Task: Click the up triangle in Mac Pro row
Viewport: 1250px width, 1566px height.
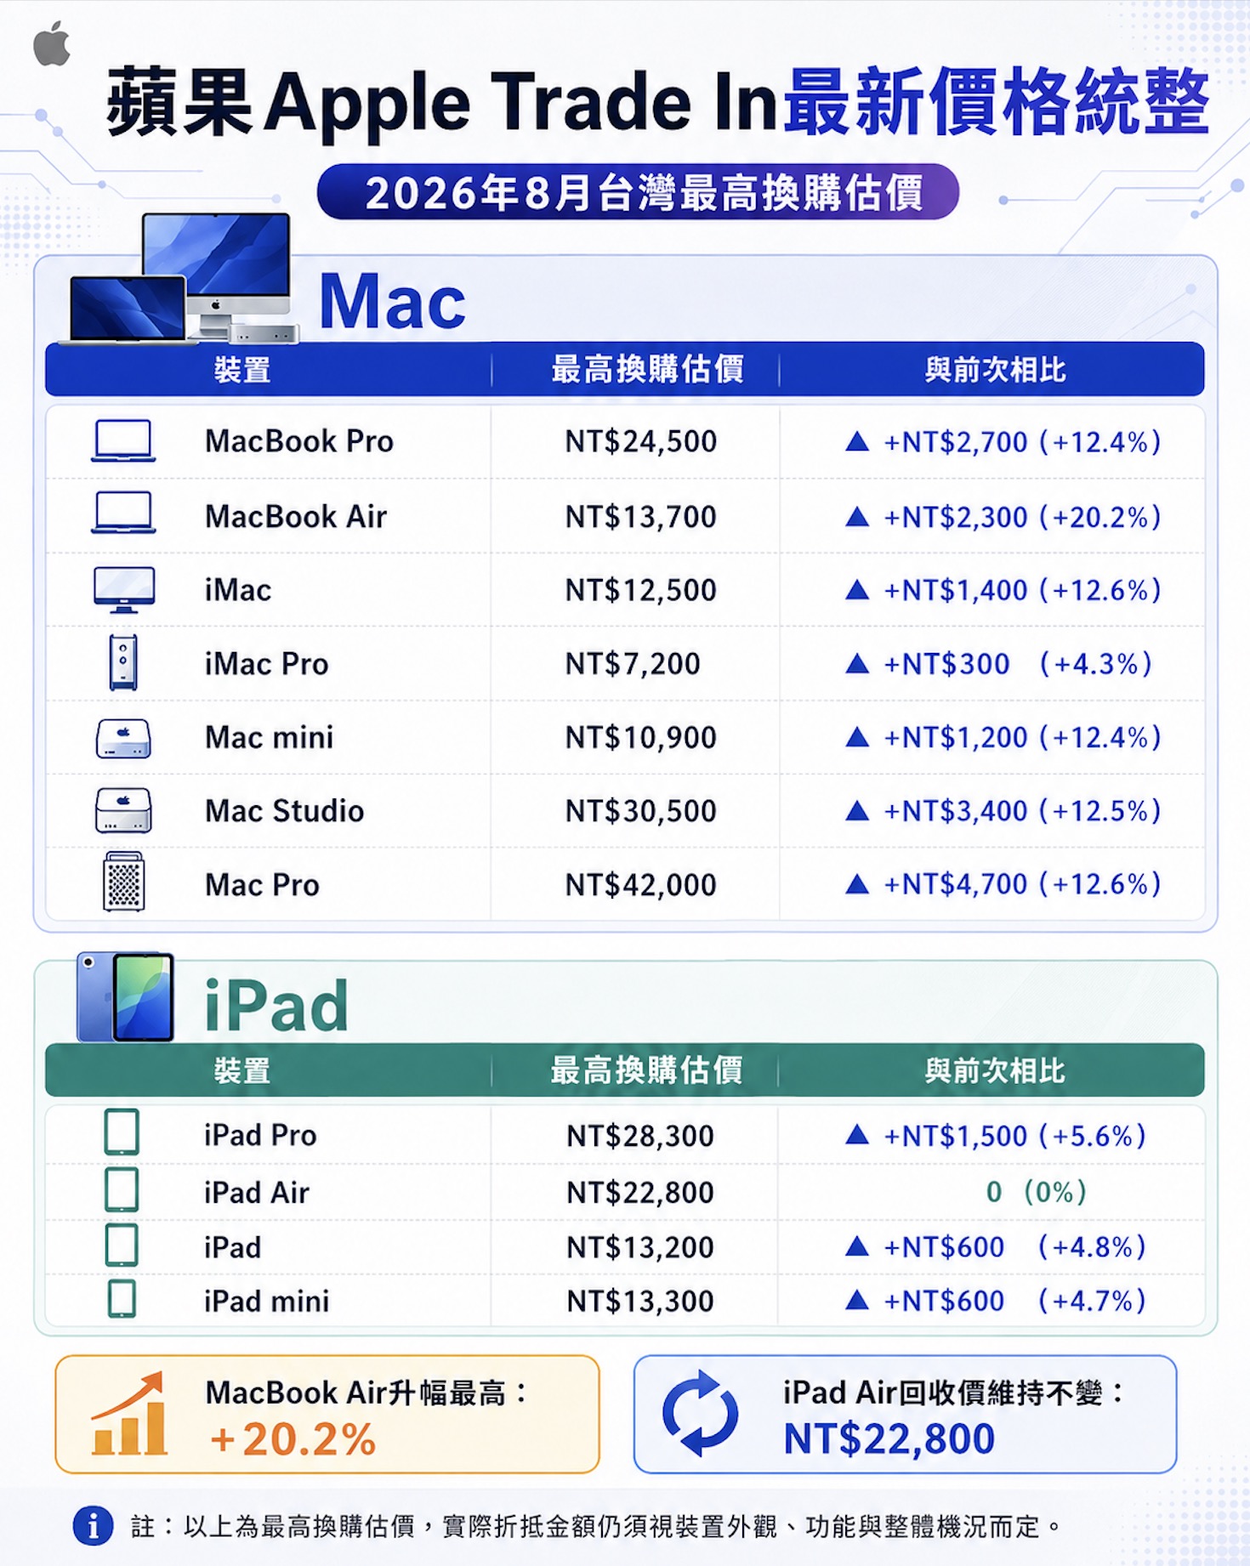Action: [857, 884]
